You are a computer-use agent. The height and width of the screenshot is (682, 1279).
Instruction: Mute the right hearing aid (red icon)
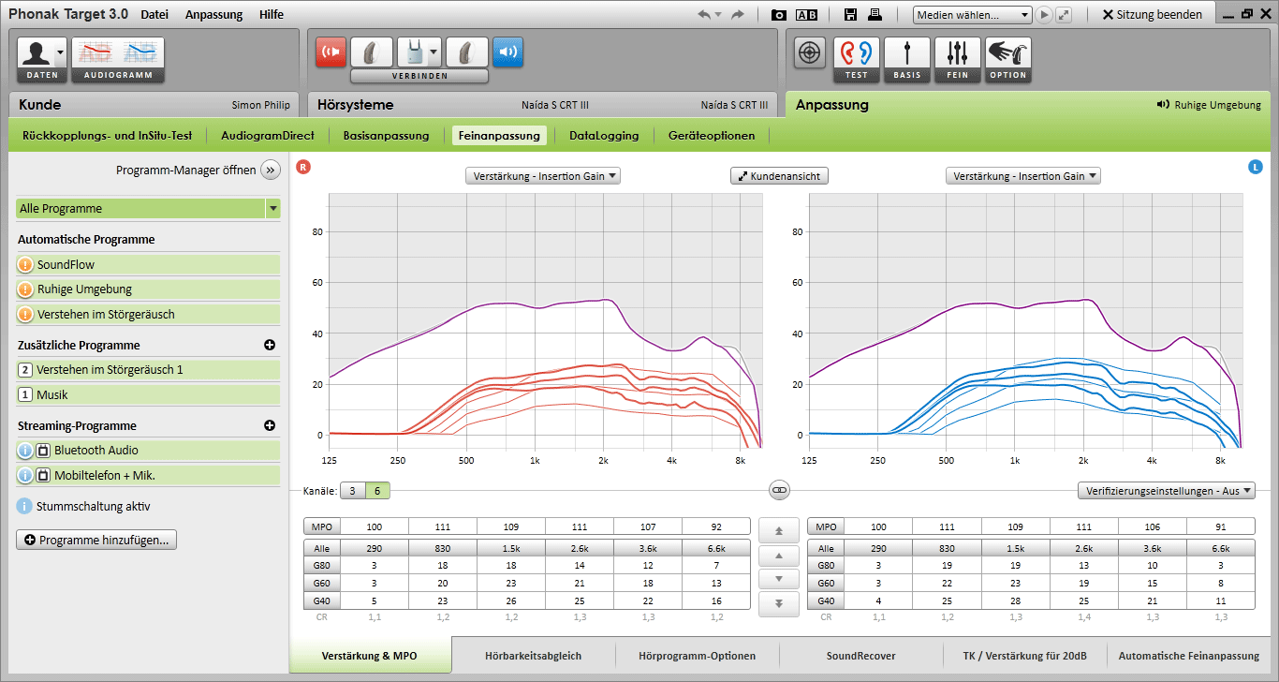[x=331, y=52]
